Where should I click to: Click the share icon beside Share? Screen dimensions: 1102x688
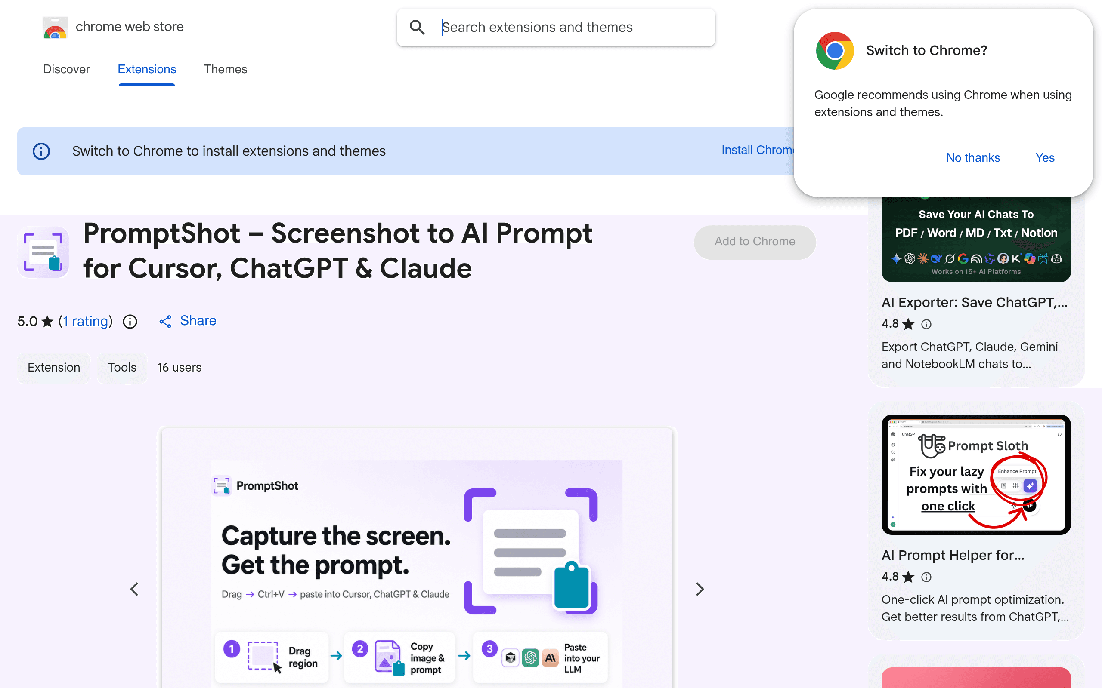pyautogui.click(x=165, y=322)
